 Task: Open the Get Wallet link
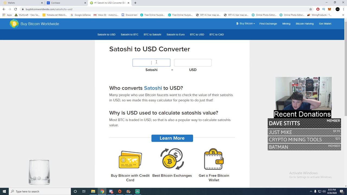pyautogui.click(x=325, y=24)
